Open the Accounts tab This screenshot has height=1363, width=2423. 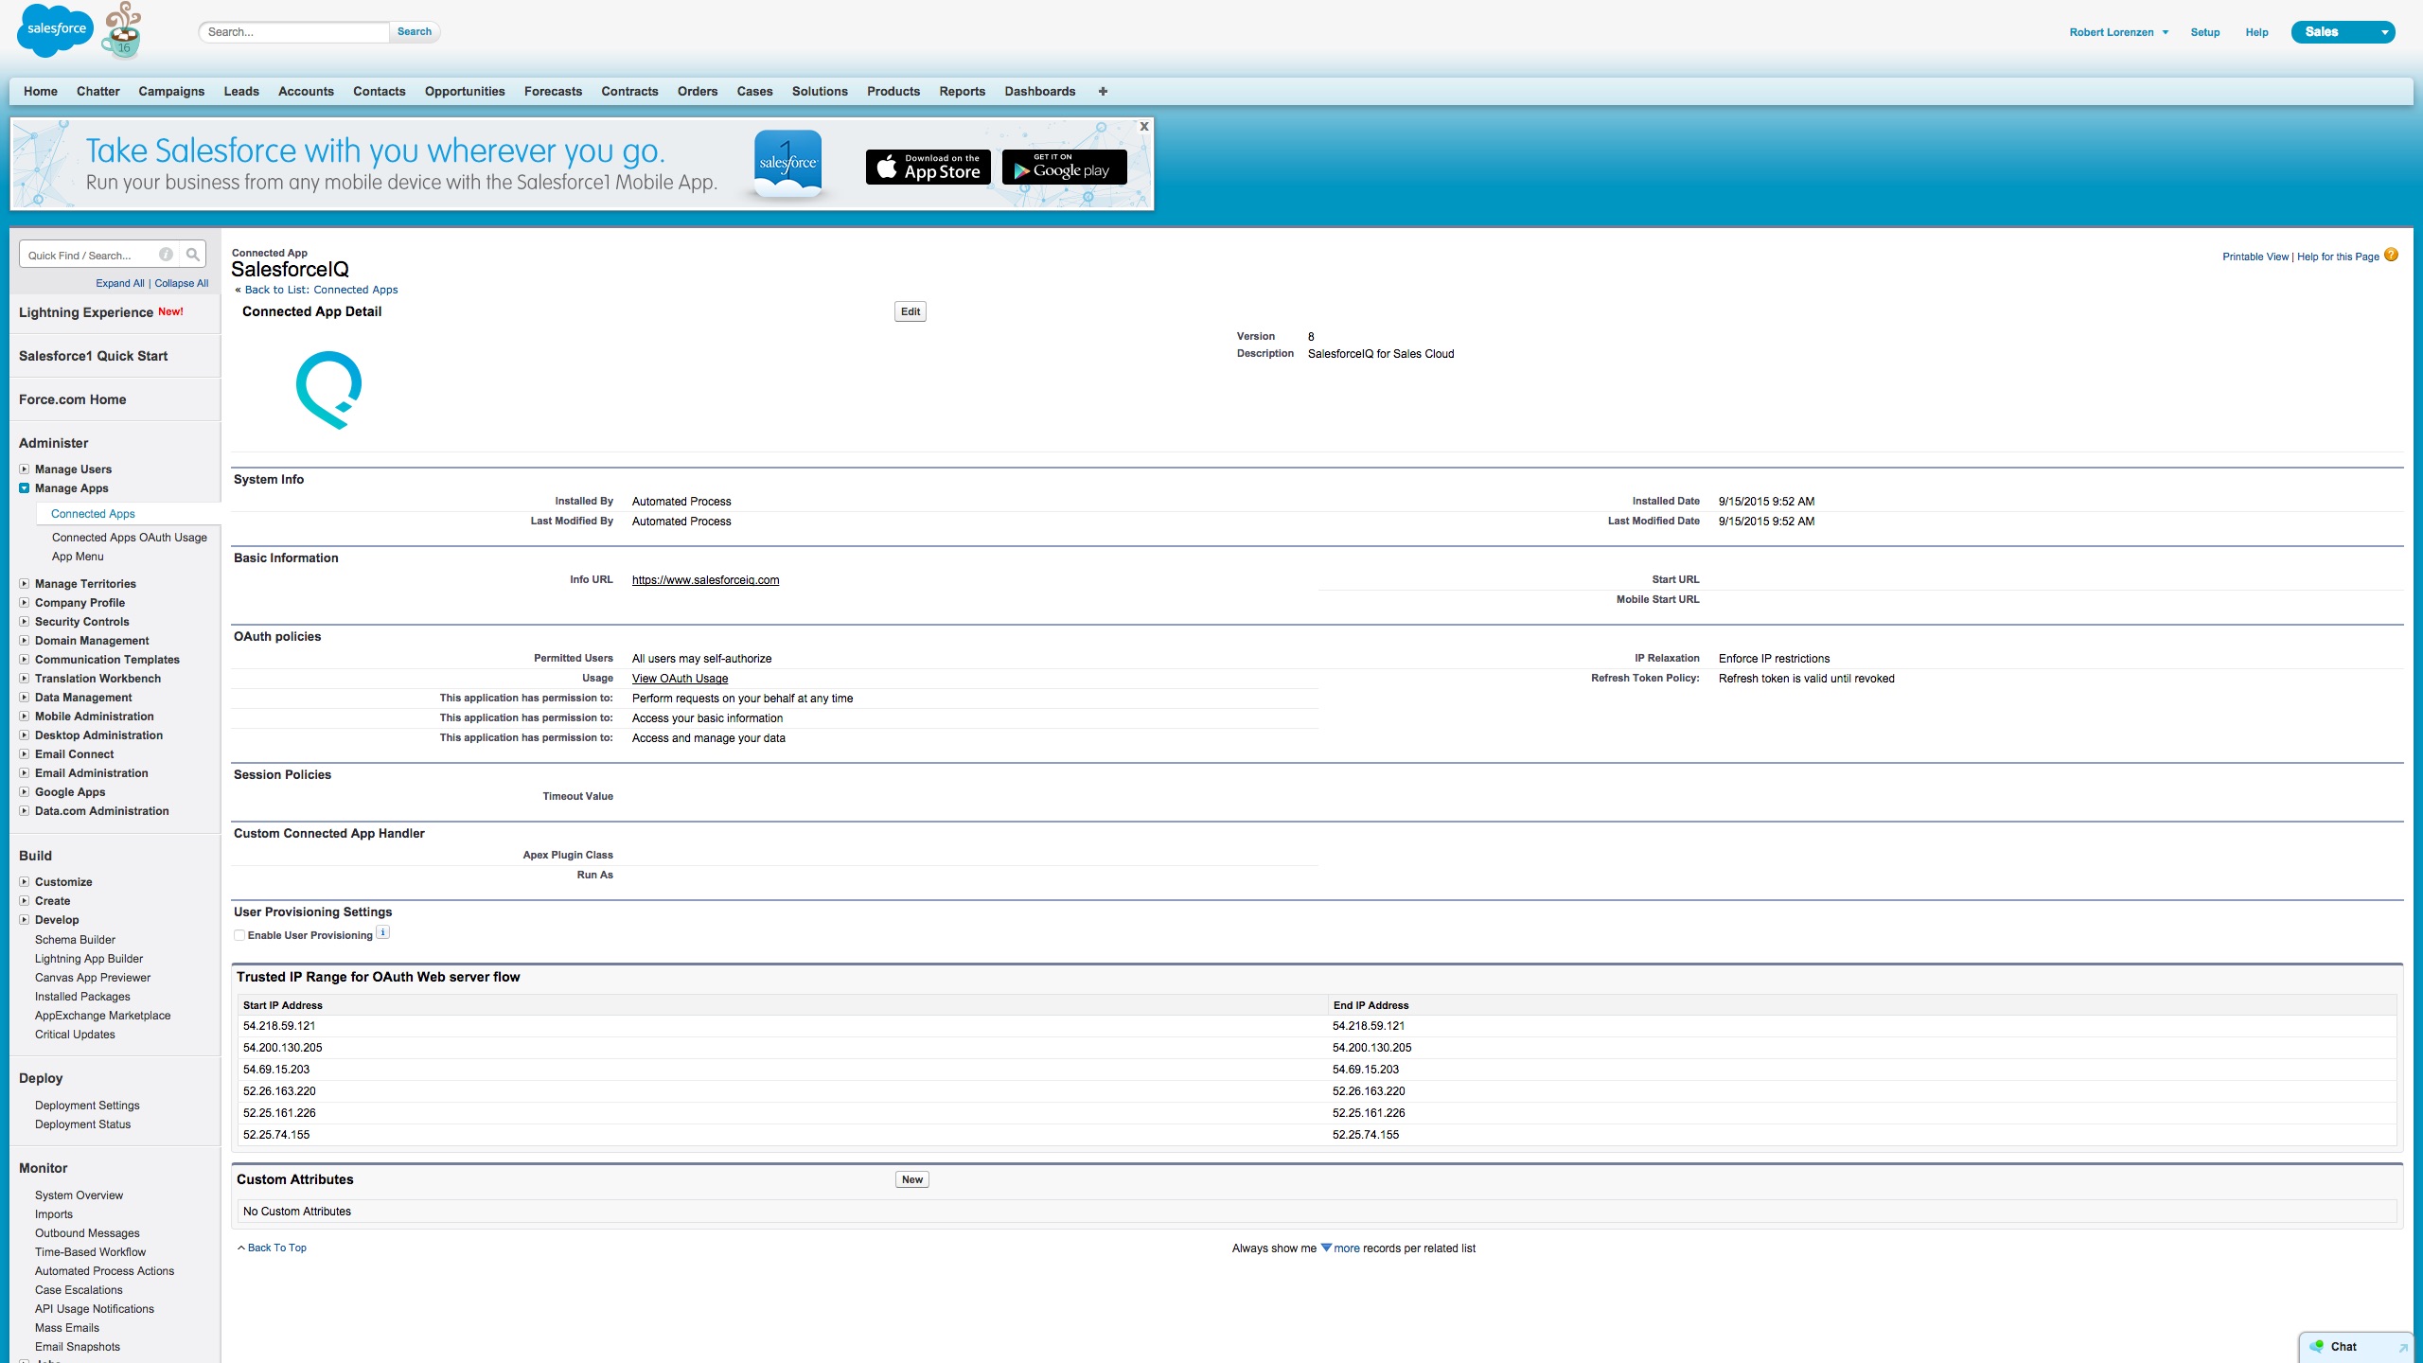pos(306,91)
